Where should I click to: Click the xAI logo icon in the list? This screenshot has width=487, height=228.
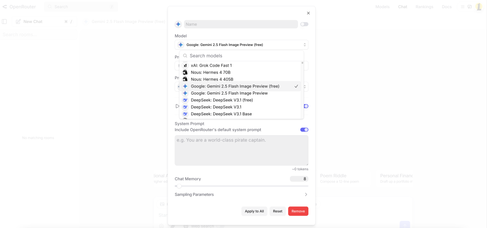point(185,65)
